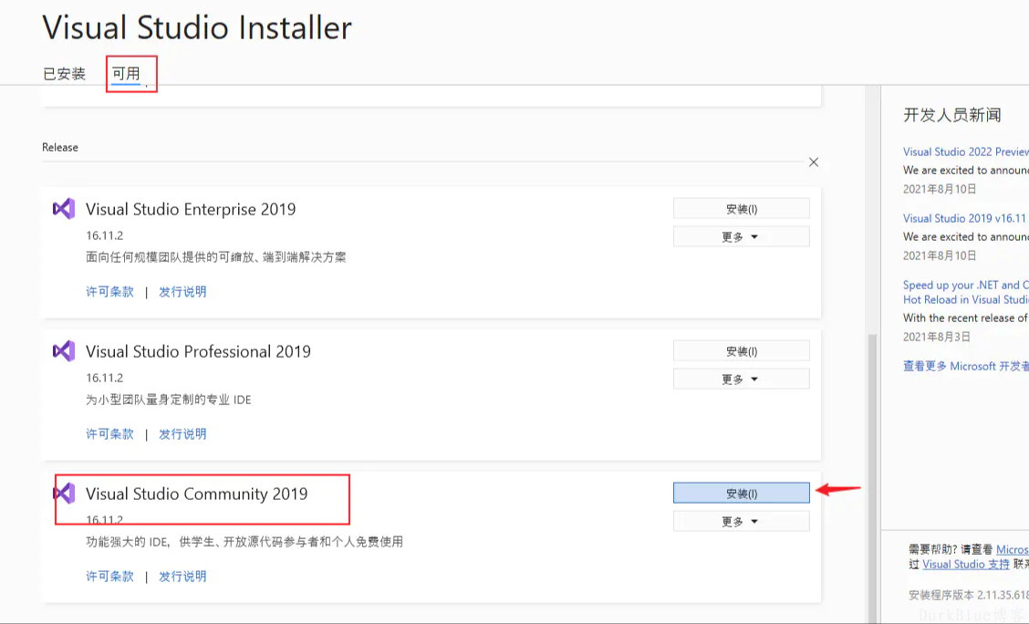This screenshot has height=624, width=1029.
Task: Open 发行说明 link for Community 2019
Action: pos(182,576)
